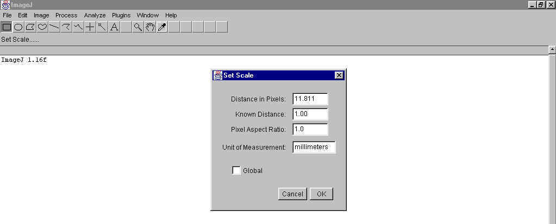Viewport: 556px width, 224px height.
Task: Enable the Global checkbox
Action: point(236,170)
